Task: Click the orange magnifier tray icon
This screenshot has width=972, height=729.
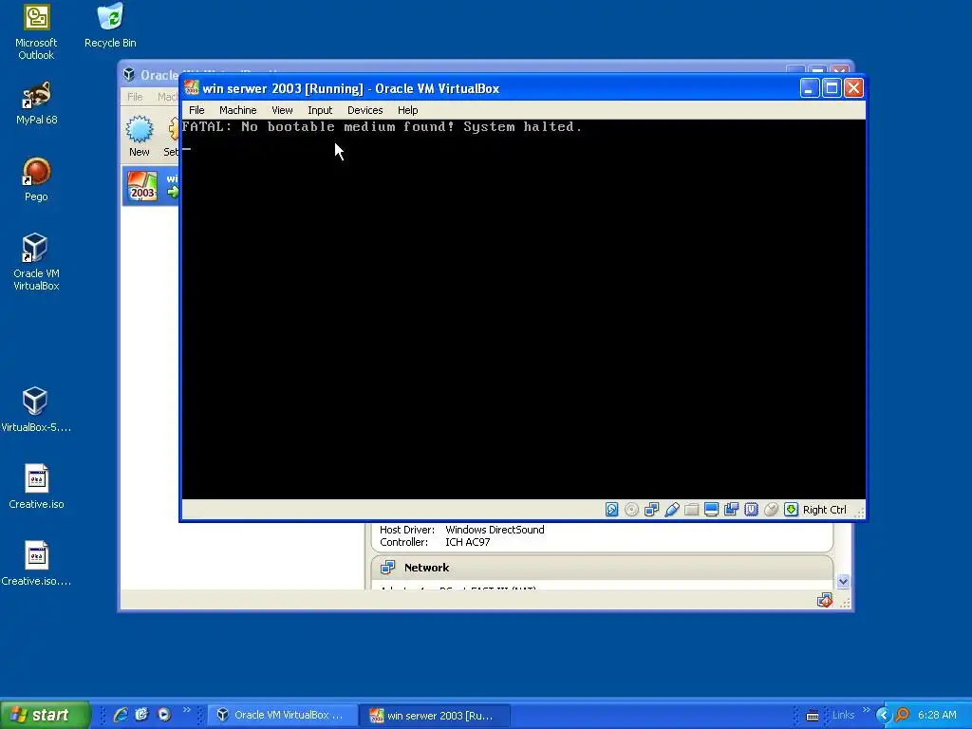Action: point(902,715)
